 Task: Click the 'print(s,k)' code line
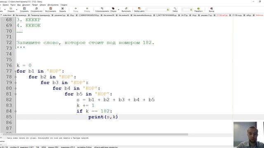103,117
